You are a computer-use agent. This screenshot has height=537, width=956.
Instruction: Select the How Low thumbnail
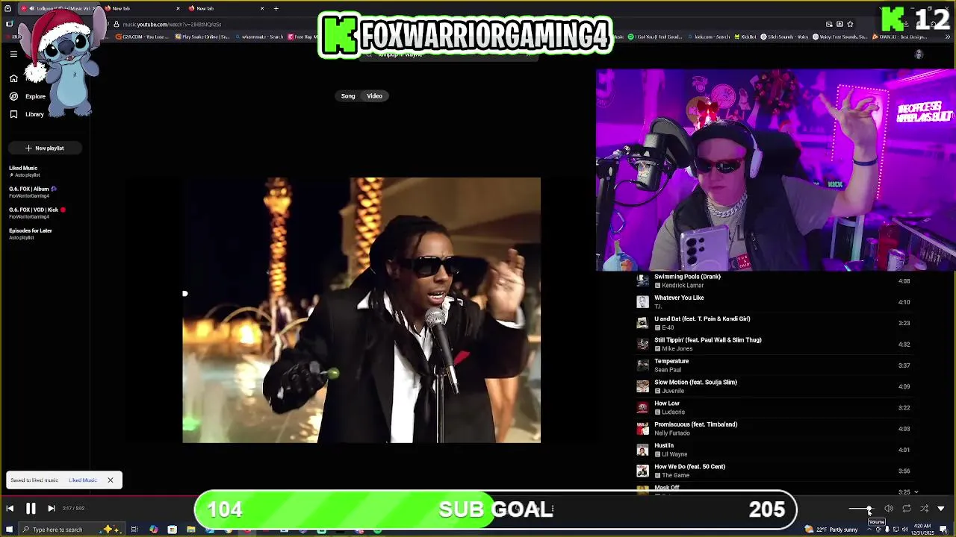(x=642, y=407)
